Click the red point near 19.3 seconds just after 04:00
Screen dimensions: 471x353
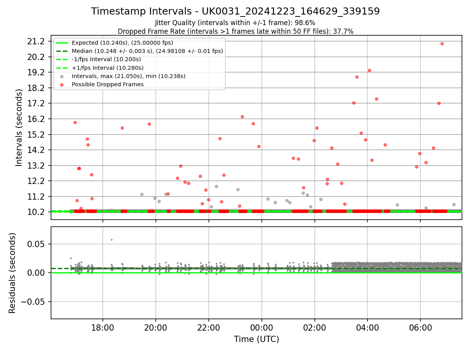coord(369,70)
